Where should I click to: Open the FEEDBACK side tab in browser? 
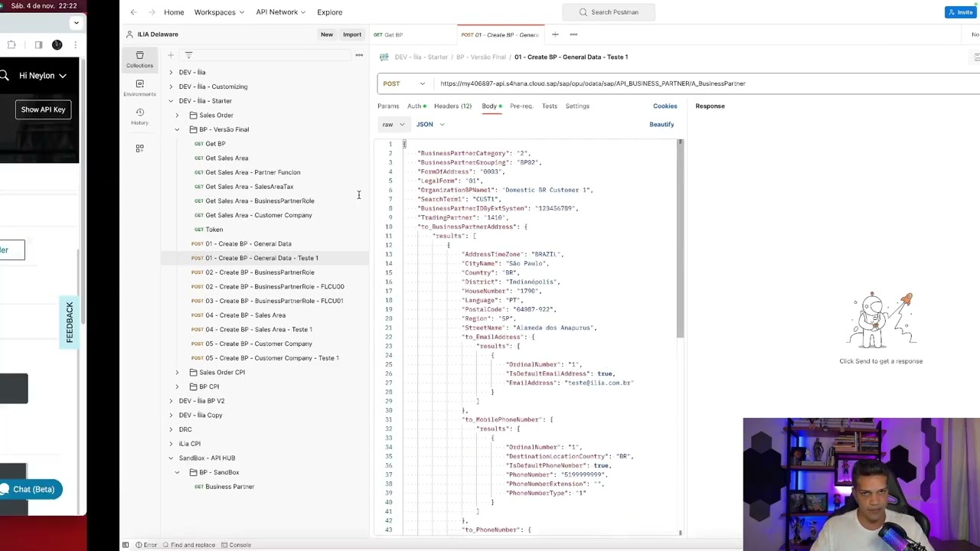tap(69, 322)
